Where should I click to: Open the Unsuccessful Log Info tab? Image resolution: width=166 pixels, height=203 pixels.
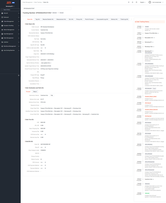pyautogui.click(x=102, y=19)
